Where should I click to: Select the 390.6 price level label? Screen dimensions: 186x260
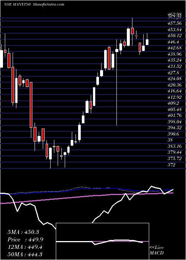174,134
